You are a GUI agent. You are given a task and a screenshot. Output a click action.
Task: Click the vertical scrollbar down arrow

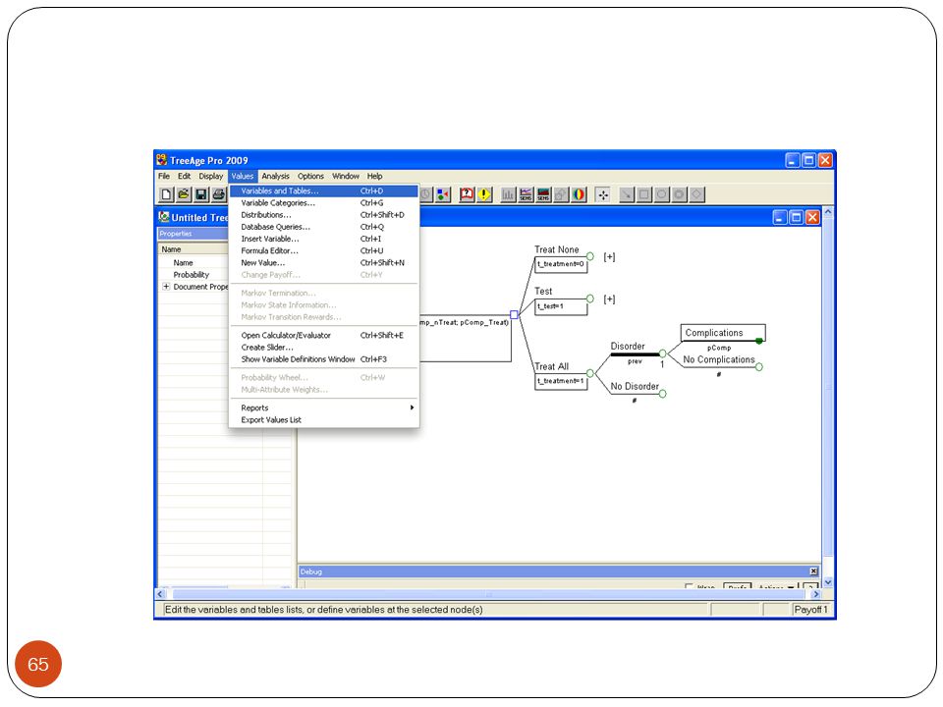point(828,582)
